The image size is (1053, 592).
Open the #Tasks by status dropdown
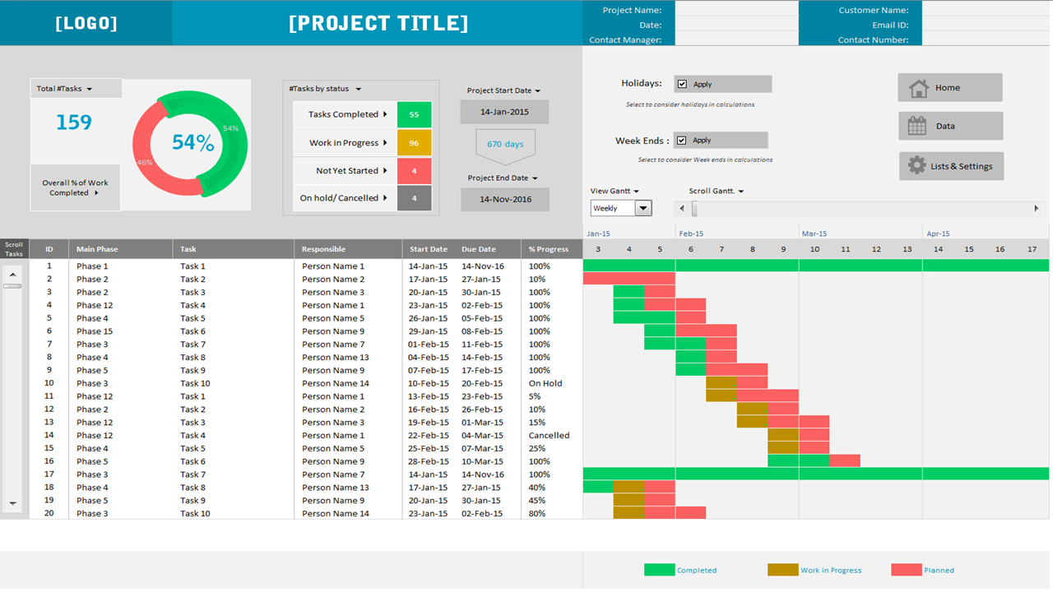click(322, 89)
